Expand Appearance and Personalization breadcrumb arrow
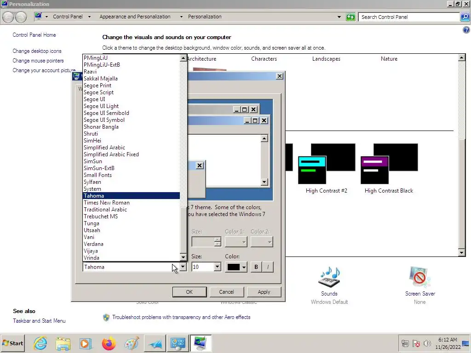The width and height of the screenshot is (471, 353). tap(181, 17)
